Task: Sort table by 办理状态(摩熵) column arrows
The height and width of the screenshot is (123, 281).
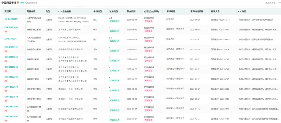Action: pos(163,11)
